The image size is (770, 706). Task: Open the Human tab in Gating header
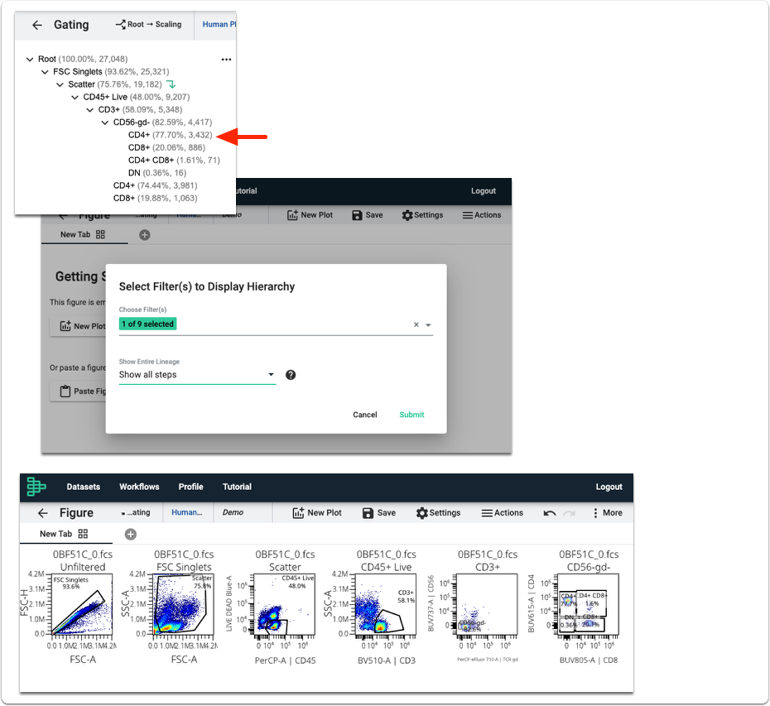219,25
